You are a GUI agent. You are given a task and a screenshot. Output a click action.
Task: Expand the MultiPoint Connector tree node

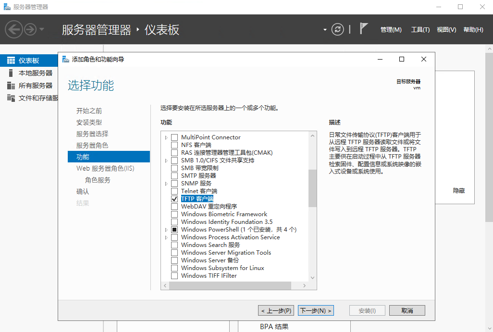[166, 137]
